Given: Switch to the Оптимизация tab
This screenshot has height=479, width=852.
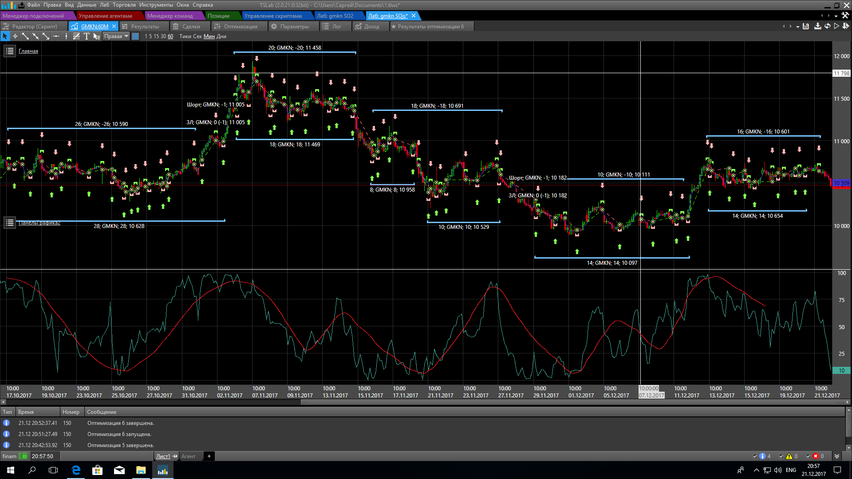Looking at the screenshot, I should tap(240, 26).
